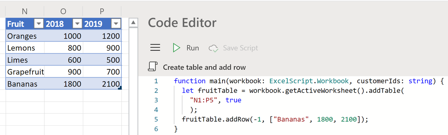Click the table resize handle at bottom corner
Viewport: 448px width, 135px height.
coord(120,88)
